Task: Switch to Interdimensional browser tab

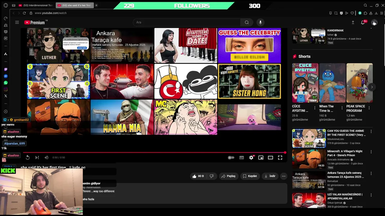Action: pos(36,5)
